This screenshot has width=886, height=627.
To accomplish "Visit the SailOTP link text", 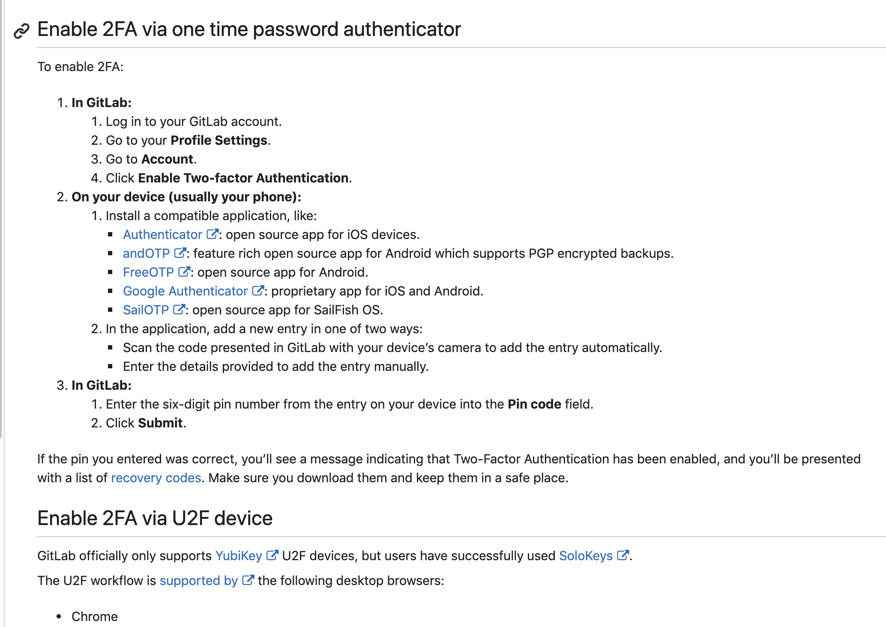I will pyautogui.click(x=146, y=310).
